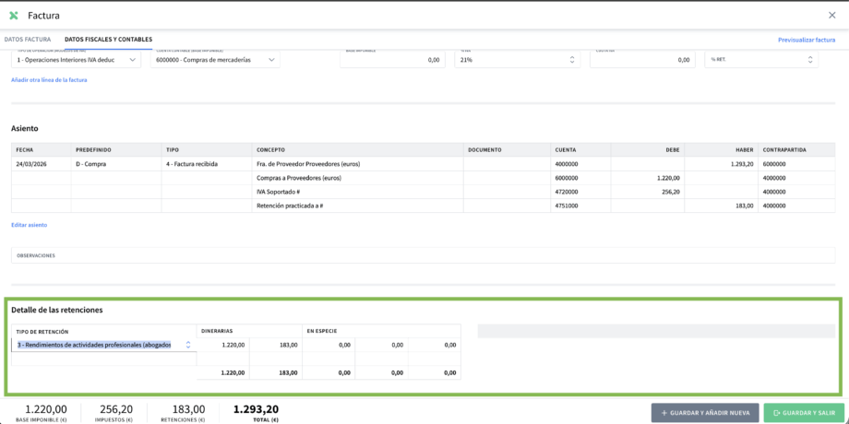Open the Tipo de retención dropdown
The image size is (849, 424).
click(x=103, y=345)
